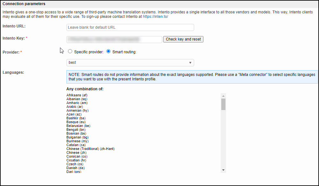The width and height of the screenshot is (319, 186).
Task: Click the masked Intento Key field
Action: coord(114,39)
